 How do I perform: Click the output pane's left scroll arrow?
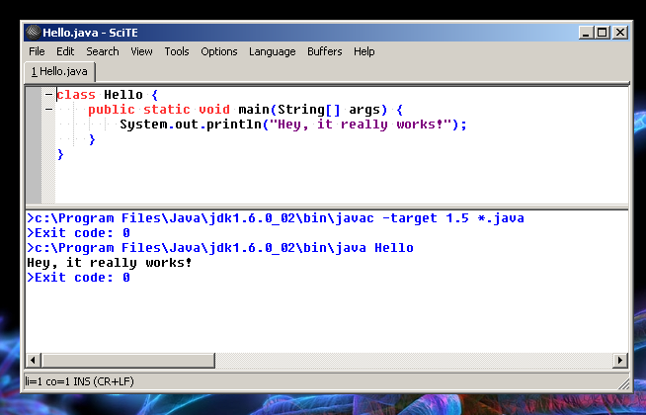[x=33, y=361]
